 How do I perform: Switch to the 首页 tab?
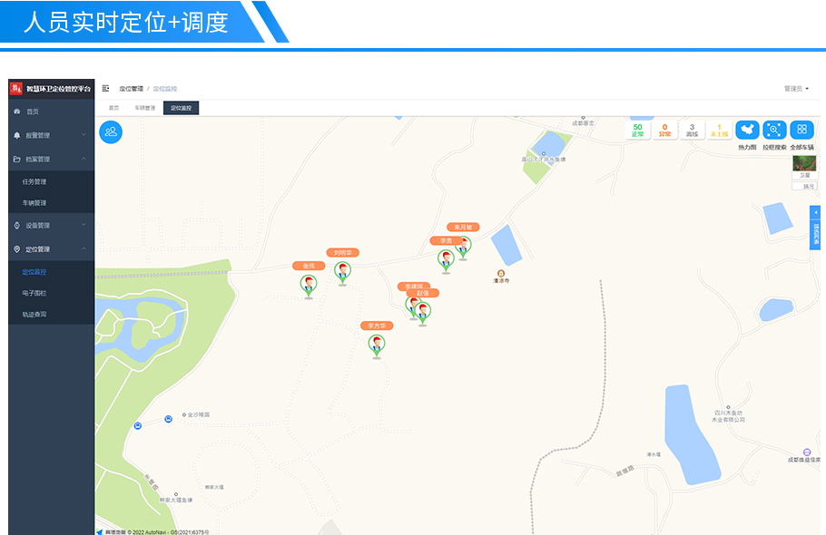(113, 108)
